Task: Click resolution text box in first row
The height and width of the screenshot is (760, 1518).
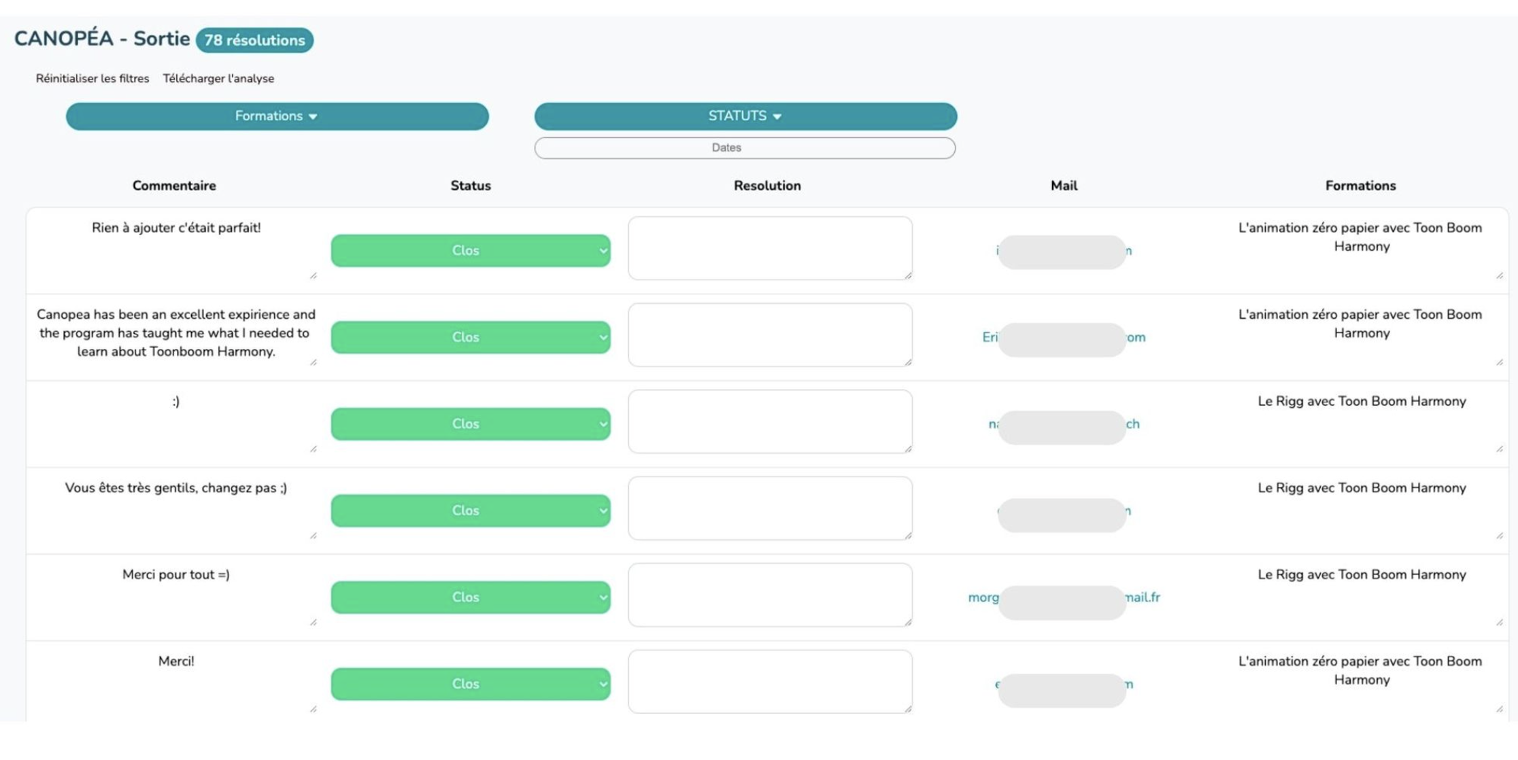Action: pyautogui.click(x=769, y=247)
